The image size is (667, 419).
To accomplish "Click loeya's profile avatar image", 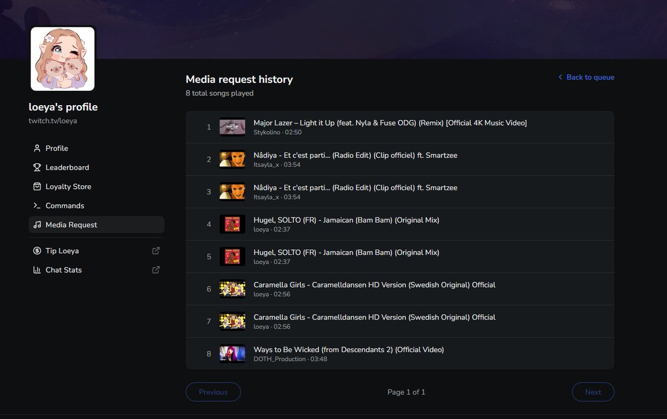I will coord(62,58).
